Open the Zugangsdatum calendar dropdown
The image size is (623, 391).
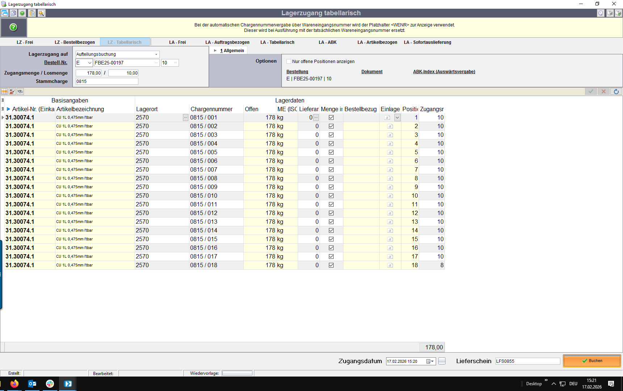430,361
